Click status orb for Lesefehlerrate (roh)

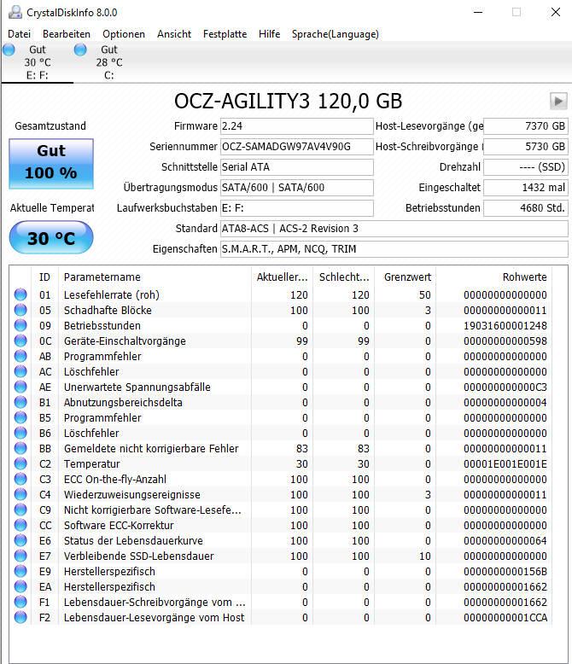click(x=20, y=294)
